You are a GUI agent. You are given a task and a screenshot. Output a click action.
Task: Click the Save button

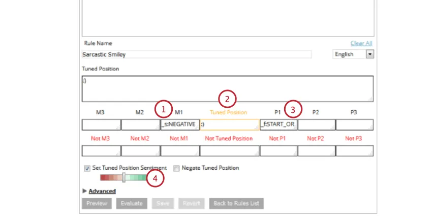[x=163, y=204]
